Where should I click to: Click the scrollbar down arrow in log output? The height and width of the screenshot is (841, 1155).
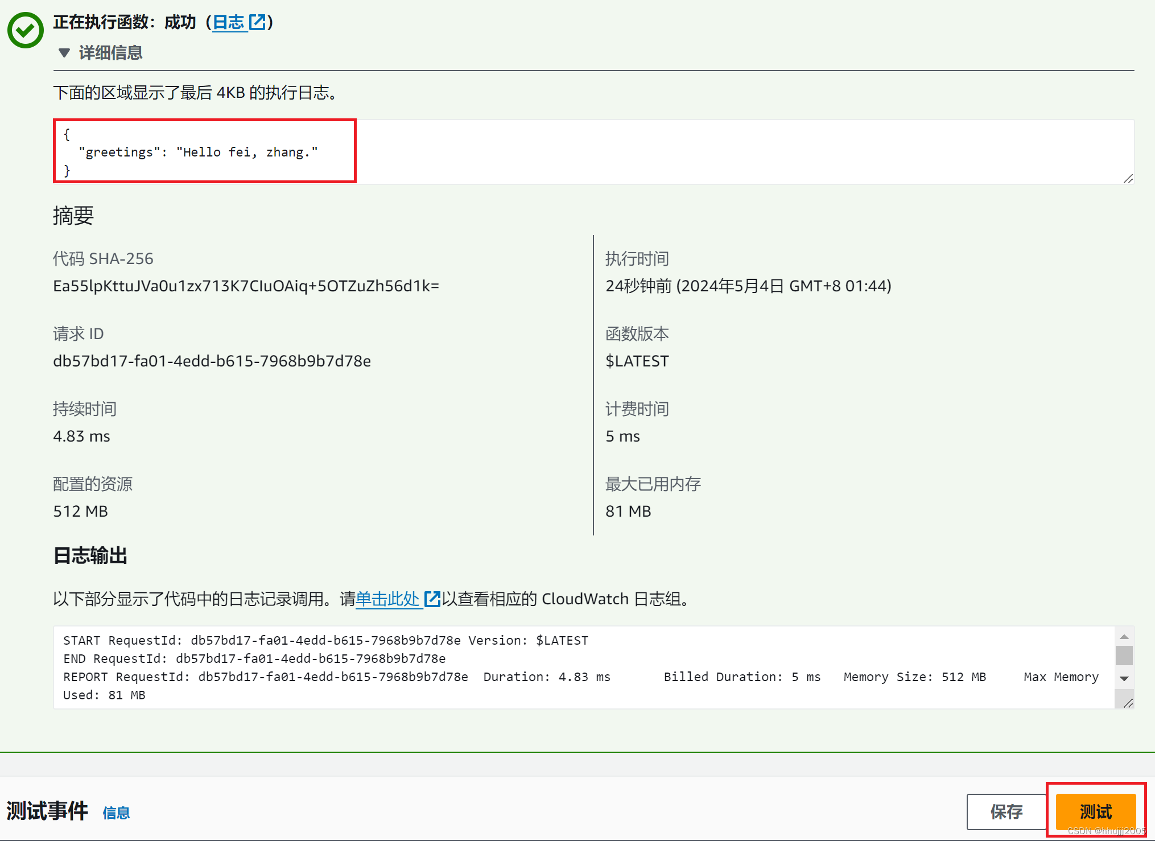tap(1125, 678)
